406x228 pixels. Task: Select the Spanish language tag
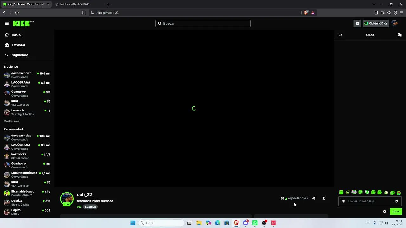(x=90, y=207)
